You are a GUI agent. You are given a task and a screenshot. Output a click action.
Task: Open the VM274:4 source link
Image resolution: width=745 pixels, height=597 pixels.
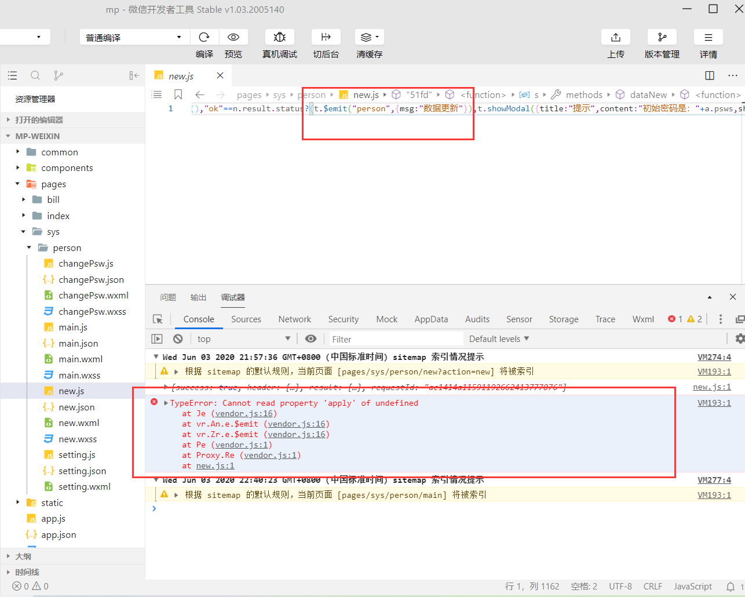pos(714,358)
